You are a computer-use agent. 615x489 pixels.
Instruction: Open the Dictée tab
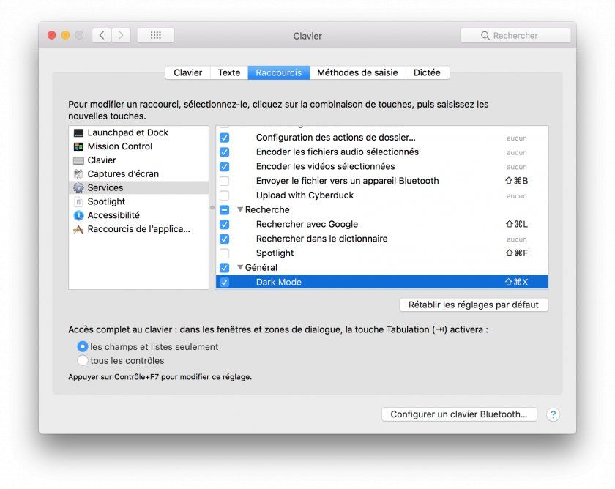pyautogui.click(x=427, y=72)
